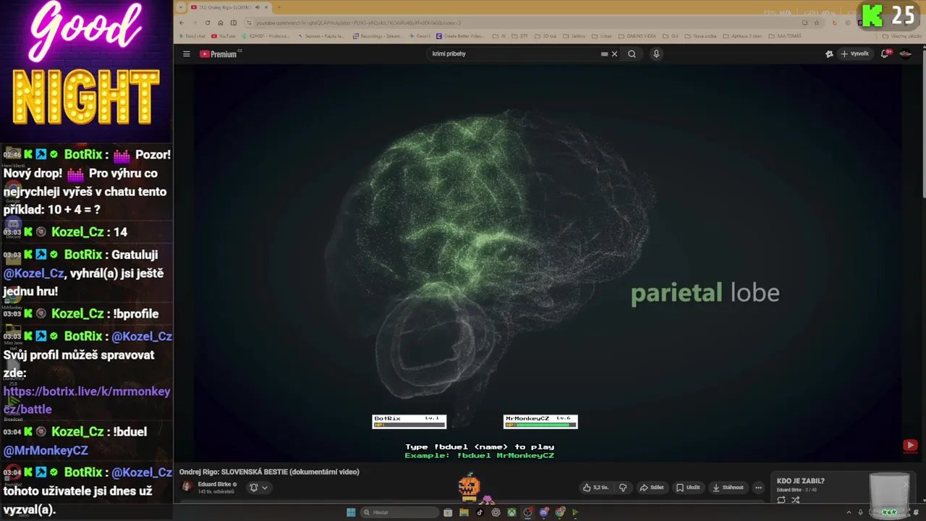926x521 pixels.
Task: Open the Gemini bookmark
Action: (420, 35)
